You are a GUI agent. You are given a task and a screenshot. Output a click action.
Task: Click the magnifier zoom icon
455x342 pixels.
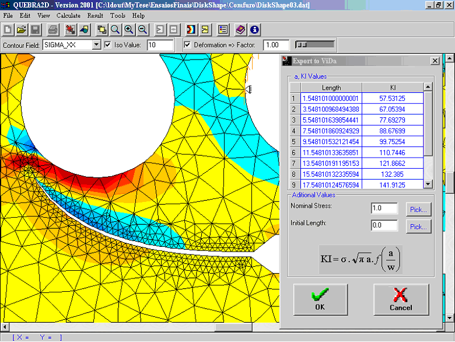coord(116,29)
